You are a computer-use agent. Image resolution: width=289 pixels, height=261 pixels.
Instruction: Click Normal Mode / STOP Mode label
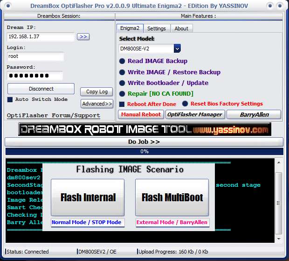pos(88,222)
